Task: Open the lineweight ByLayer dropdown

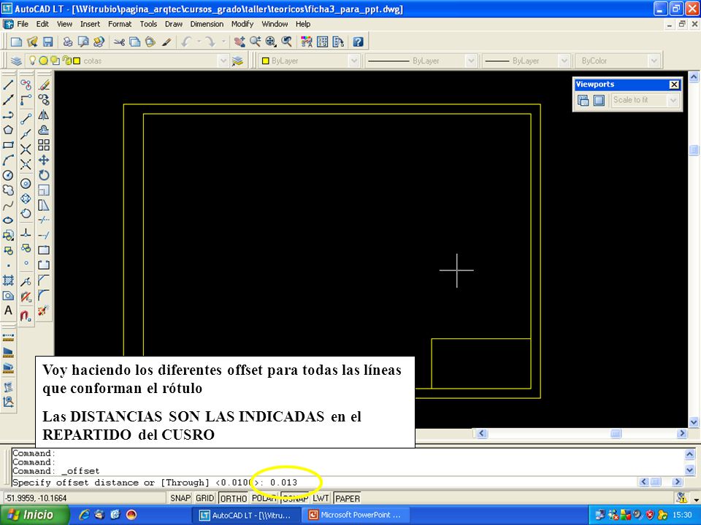Action: pos(564,61)
